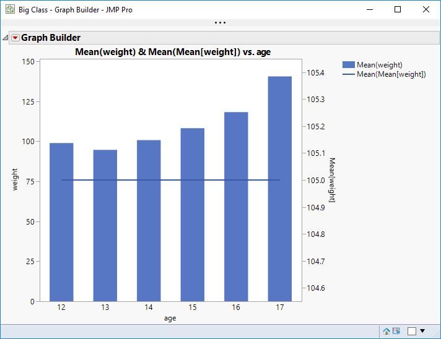The image size is (441, 339).
Task: Click the 'weight' left axis label
Action: 15,179
